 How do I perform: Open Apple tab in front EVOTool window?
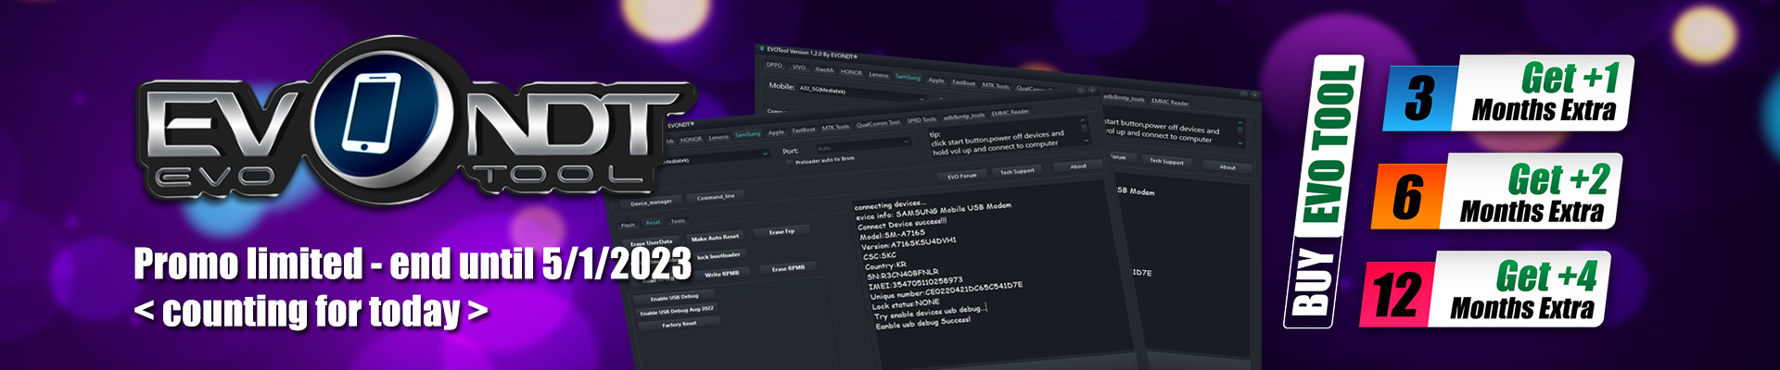pyautogui.click(x=776, y=132)
